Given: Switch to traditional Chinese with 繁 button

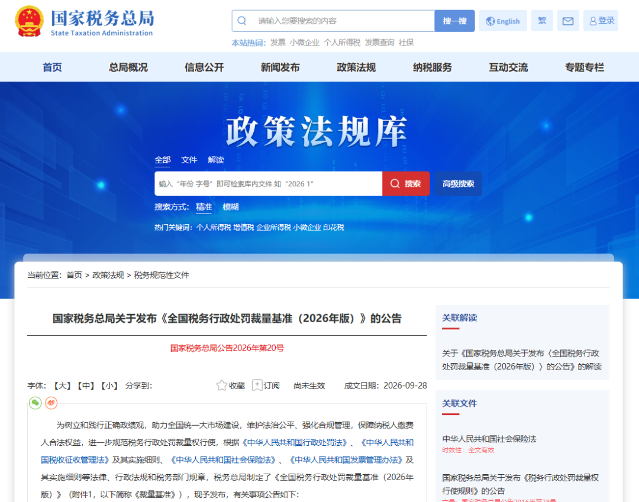Looking at the screenshot, I should click(542, 21).
